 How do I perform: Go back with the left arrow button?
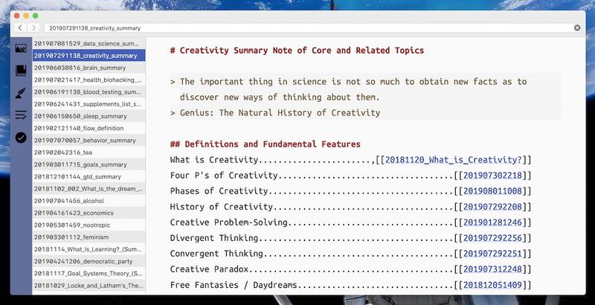click(20, 28)
